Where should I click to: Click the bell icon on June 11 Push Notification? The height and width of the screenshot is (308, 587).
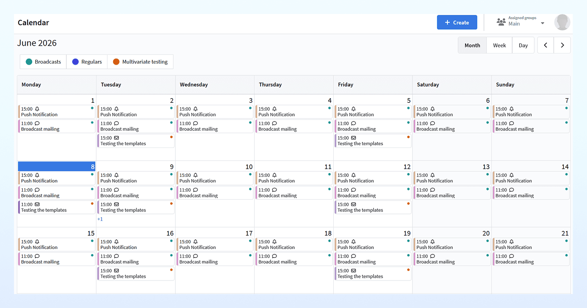click(275, 175)
